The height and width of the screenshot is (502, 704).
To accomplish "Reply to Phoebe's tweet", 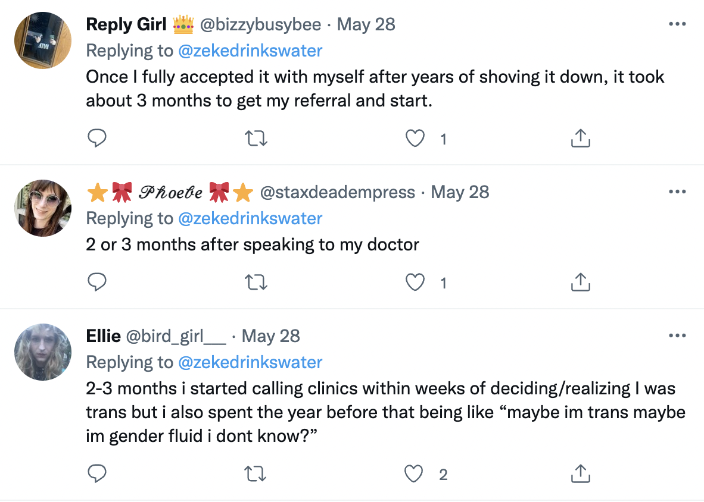I will pyautogui.click(x=97, y=283).
